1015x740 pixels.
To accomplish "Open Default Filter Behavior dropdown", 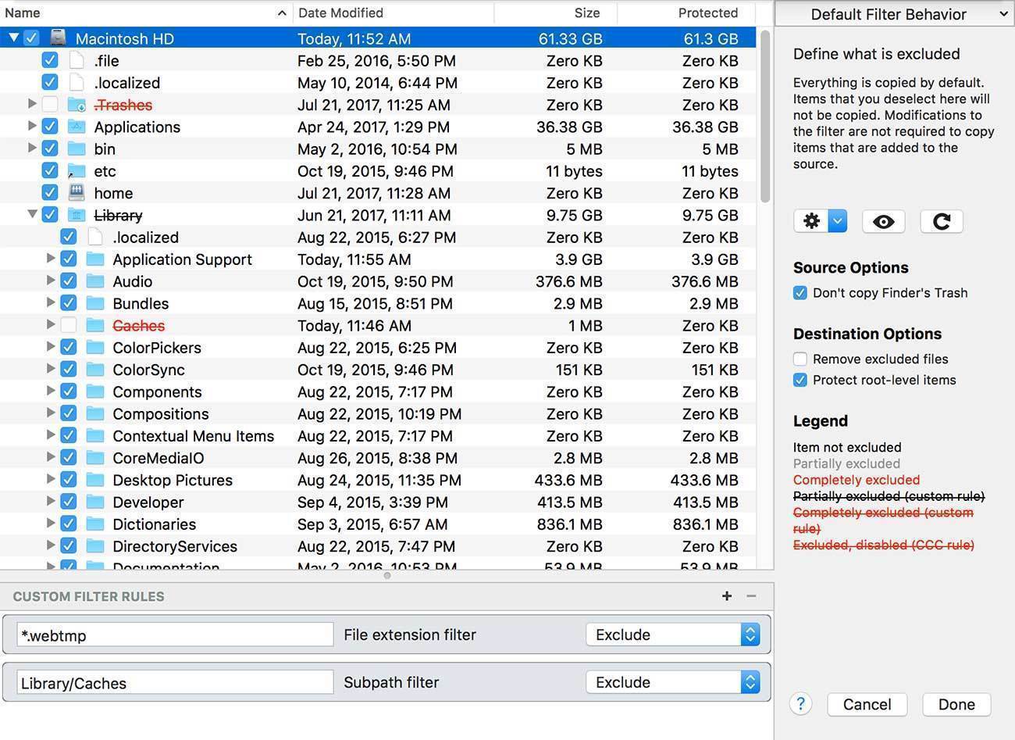I will 893,14.
